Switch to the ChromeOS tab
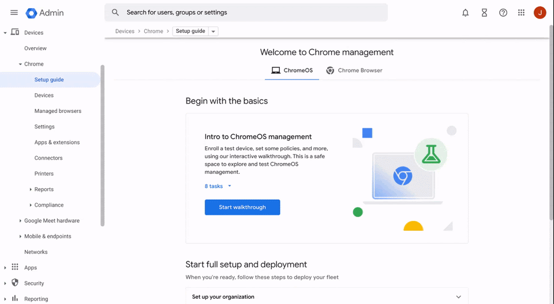This screenshot has height=304, width=554. point(292,70)
